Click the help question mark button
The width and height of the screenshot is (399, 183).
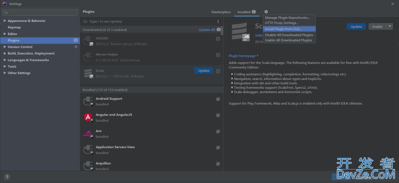[x=7, y=177]
